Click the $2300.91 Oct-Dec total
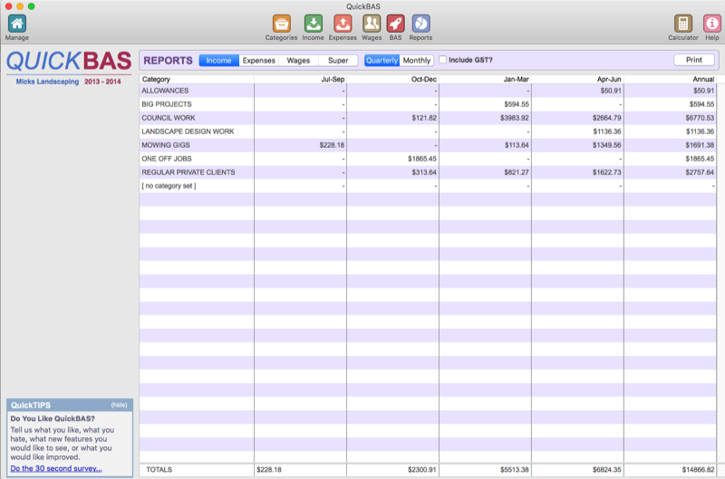The height and width of the screenshot is (479, 725). pyautogui.click(x=421, y=469)
